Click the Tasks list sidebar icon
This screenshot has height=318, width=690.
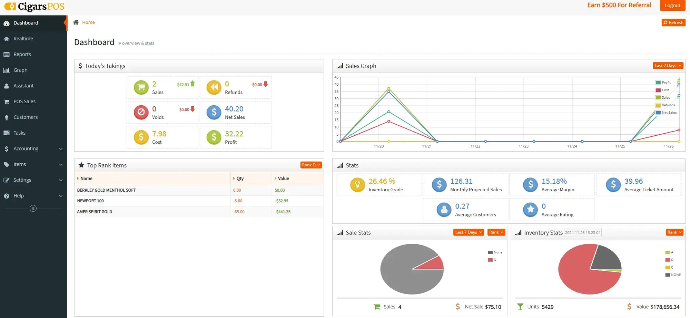click(x=6, y=133)
